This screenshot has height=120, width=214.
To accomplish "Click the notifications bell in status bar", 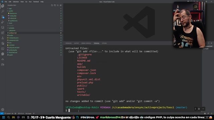I will (211, 113).
